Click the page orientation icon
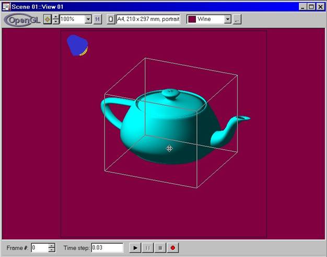Screen dimensions: 327x257 coord(110,19)
